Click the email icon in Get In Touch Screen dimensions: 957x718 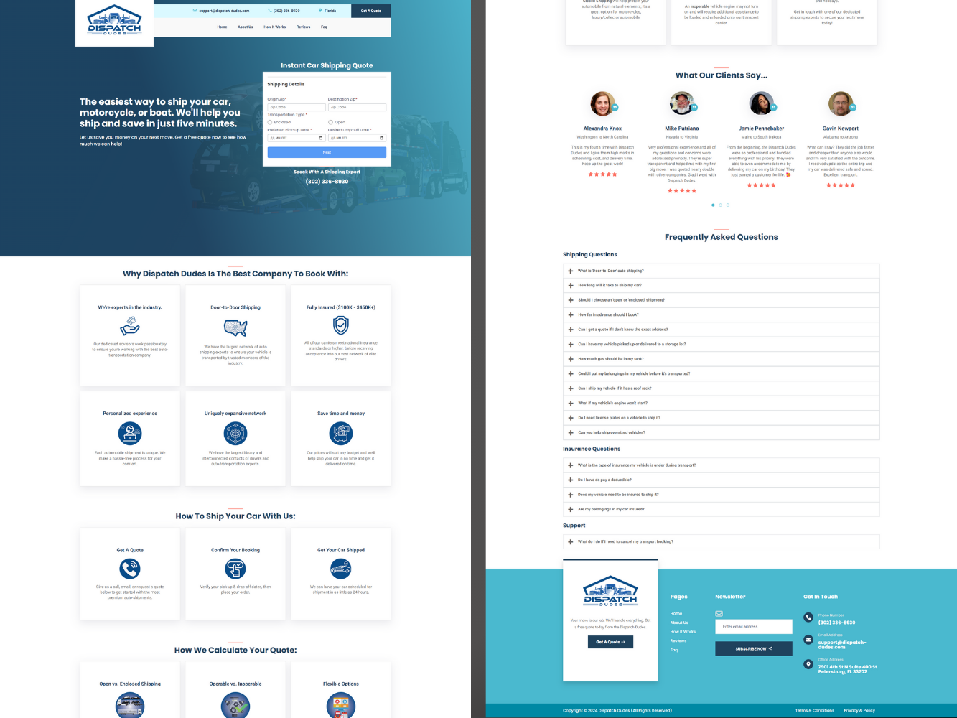pyautogui.click(x=808, y=639)
